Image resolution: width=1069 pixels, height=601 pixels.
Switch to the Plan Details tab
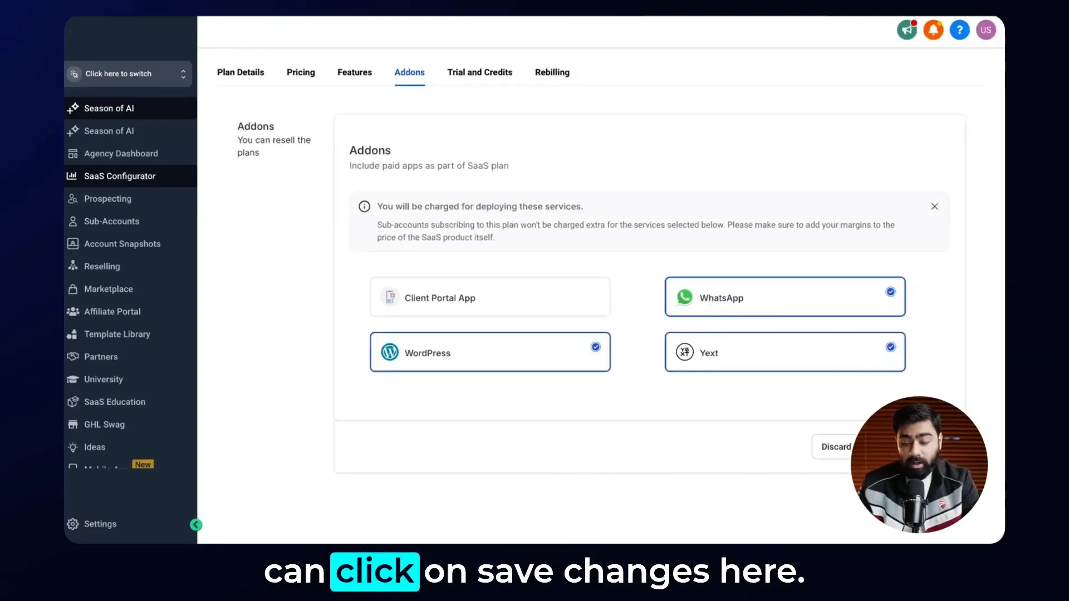click(x=241, y=72)
